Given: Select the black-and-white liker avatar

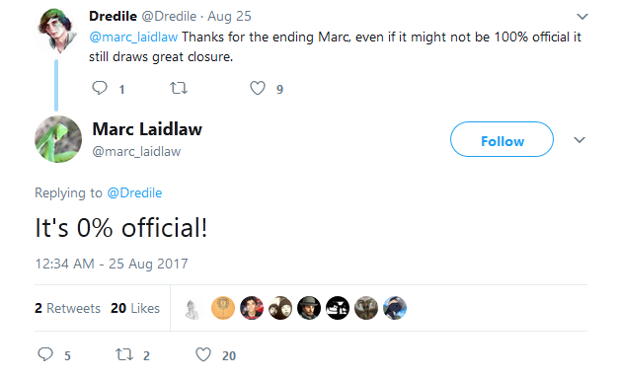Looking at the screenshot, I should 338,308.
